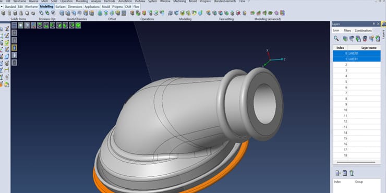Click the last Booleans Opt. icon

(x=53, y=13)
